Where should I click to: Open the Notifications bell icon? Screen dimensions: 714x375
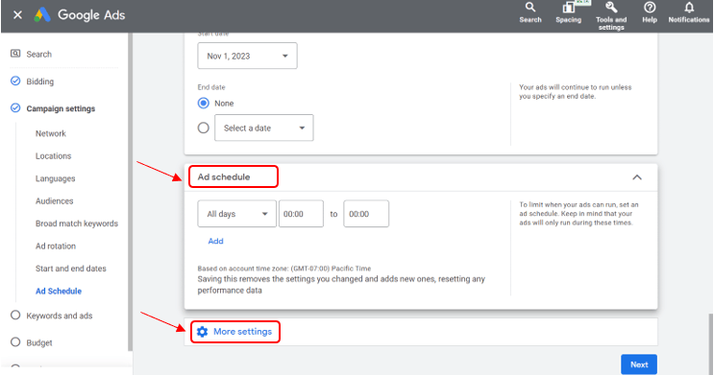click(x=689, y=8)
